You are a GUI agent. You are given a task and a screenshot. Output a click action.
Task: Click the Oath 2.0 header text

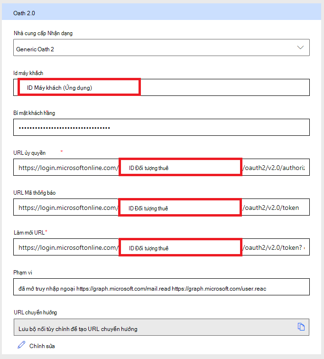tap(24, 13)
